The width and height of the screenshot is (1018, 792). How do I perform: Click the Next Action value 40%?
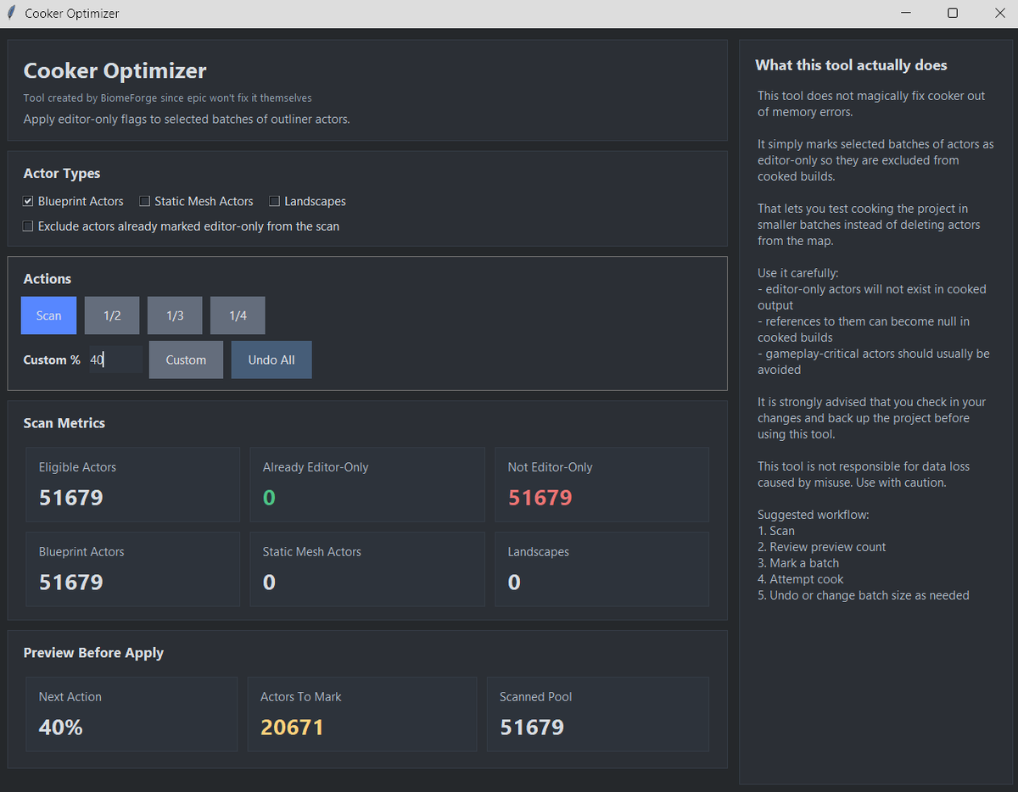pyautogui.click(x=61, y=728)
